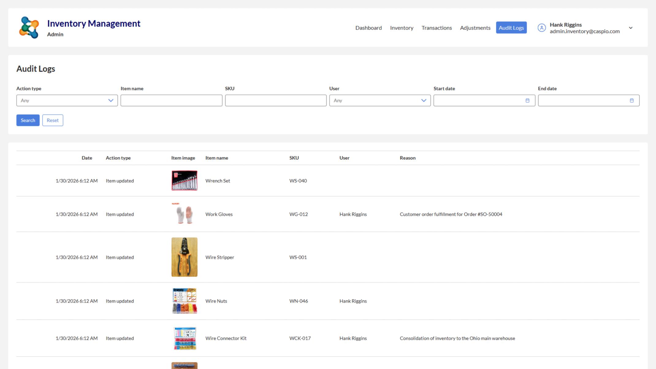The height and width of the screenshot is (369, 656).
Task: Navigate to Transactions
Action: (437, 28)
